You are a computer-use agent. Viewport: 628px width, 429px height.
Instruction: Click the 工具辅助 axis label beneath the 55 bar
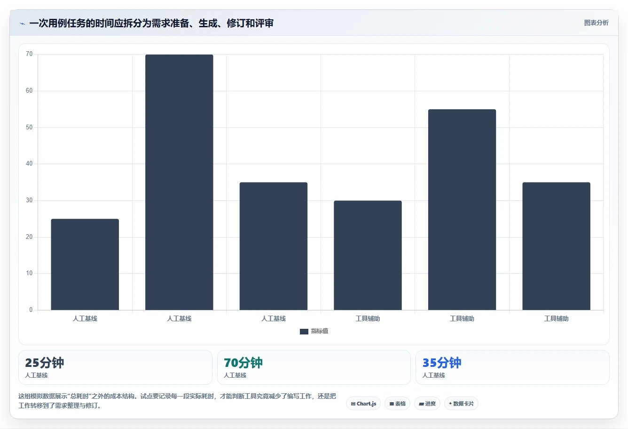click(462, 319)
